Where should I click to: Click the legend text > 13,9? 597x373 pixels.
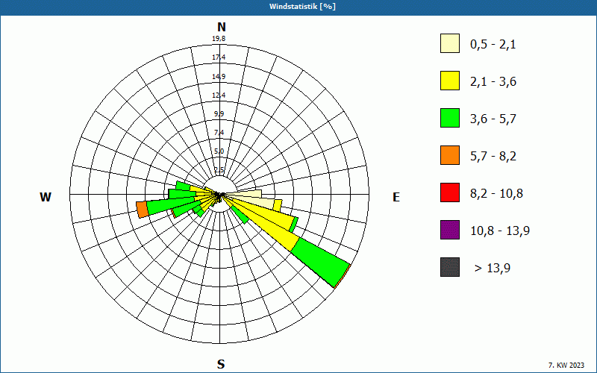[493, 269]
